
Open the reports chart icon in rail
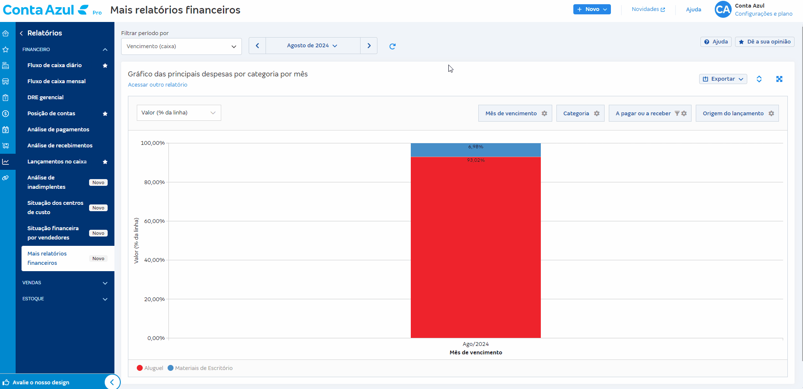[6, 162]
